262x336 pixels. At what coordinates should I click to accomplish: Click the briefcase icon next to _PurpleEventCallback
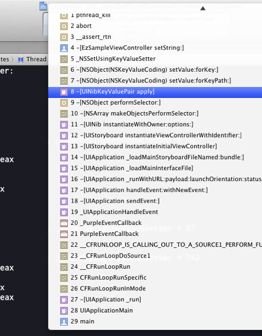[x=64, y=223]
